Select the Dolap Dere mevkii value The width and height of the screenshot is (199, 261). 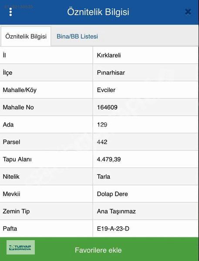(x=112, y=194)
